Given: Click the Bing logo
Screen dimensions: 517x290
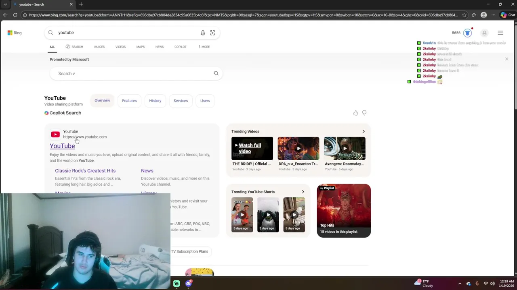Looking at the screenshot, I should click(15, 33).
